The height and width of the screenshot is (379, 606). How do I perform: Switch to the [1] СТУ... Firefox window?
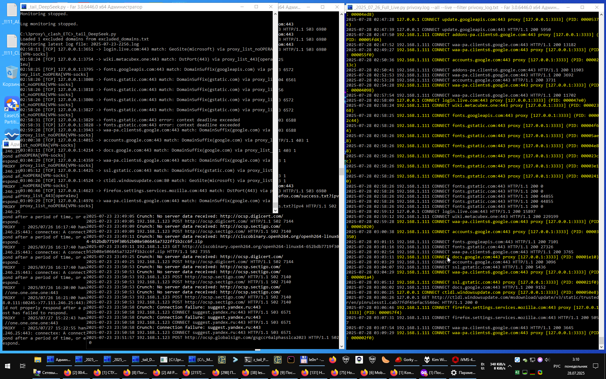point(105,373)
